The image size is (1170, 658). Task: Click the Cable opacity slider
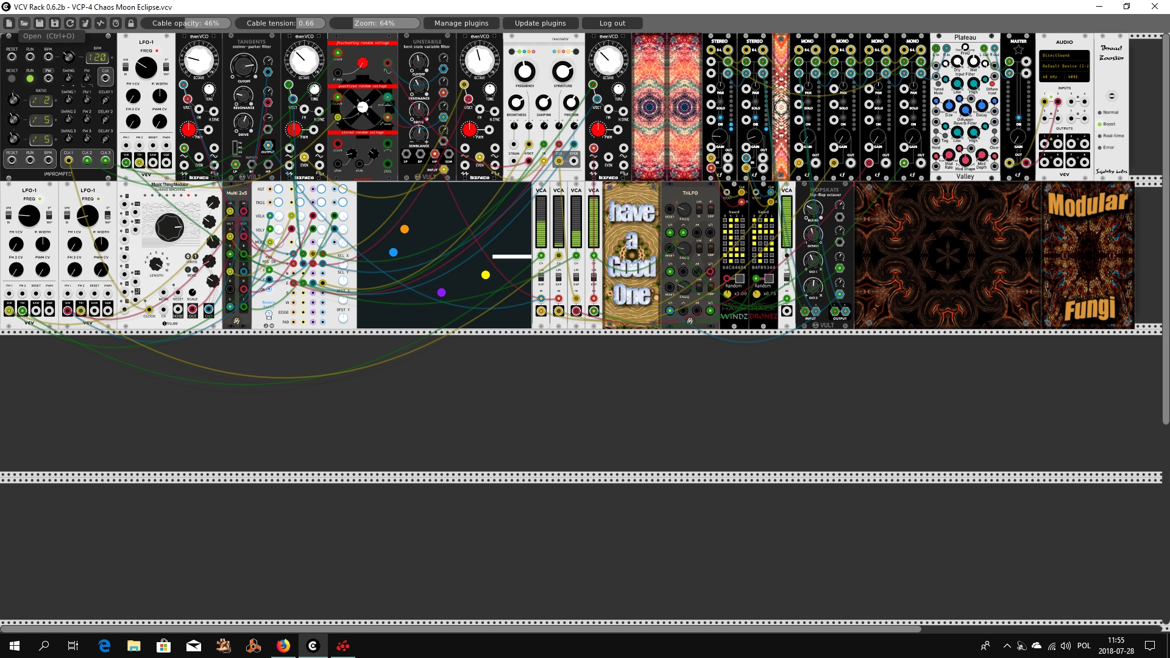tap(186, 23)
